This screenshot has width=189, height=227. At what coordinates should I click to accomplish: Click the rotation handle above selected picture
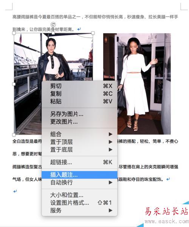(x=53, y=25)
